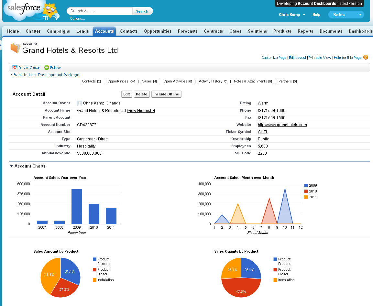Click the green Follow plus icon
The width and height of the screenshot is (373, 306).
[x=47, y=68]
